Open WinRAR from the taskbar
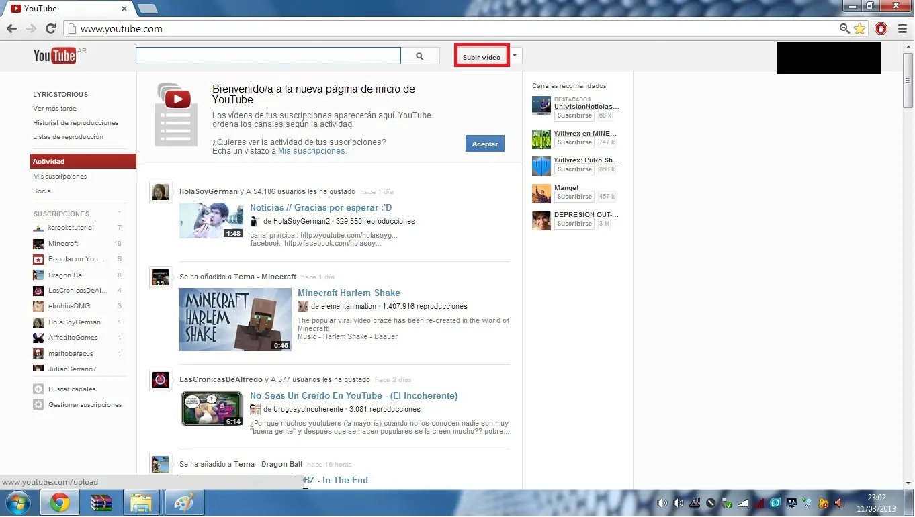The image size is (915, 517). 101,503
